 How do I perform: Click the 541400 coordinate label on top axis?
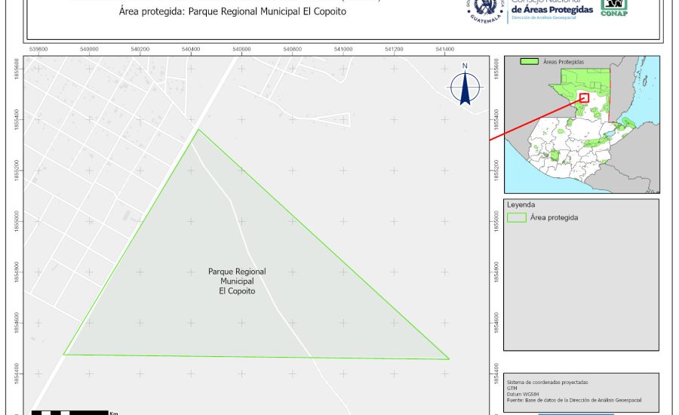coord(444,49)
